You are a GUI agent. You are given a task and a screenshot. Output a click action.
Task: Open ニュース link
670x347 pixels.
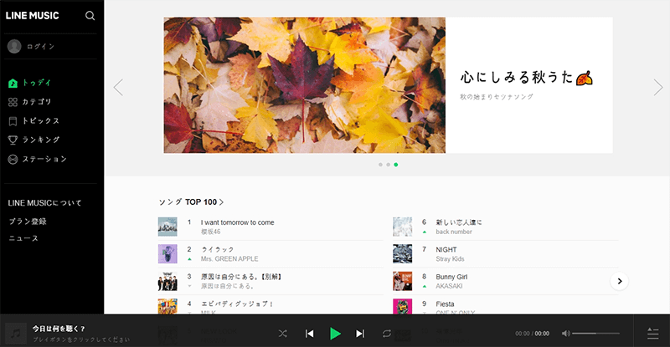click(x=23, y=238)
